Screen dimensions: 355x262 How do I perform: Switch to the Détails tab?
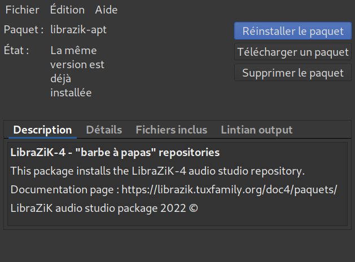click(104, 130)
